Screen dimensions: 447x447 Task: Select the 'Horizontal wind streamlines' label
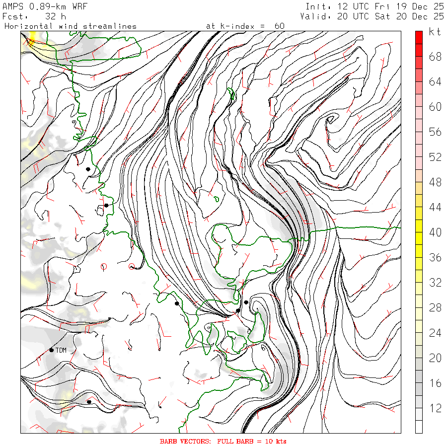tap(71, 26)
